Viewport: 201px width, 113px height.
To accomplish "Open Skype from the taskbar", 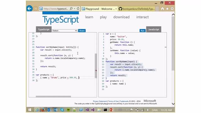I will point(62,110).
